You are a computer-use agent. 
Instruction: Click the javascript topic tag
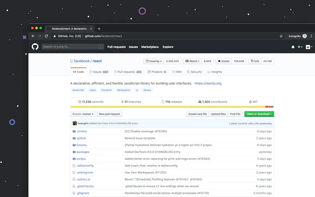(x=78, y=90)
